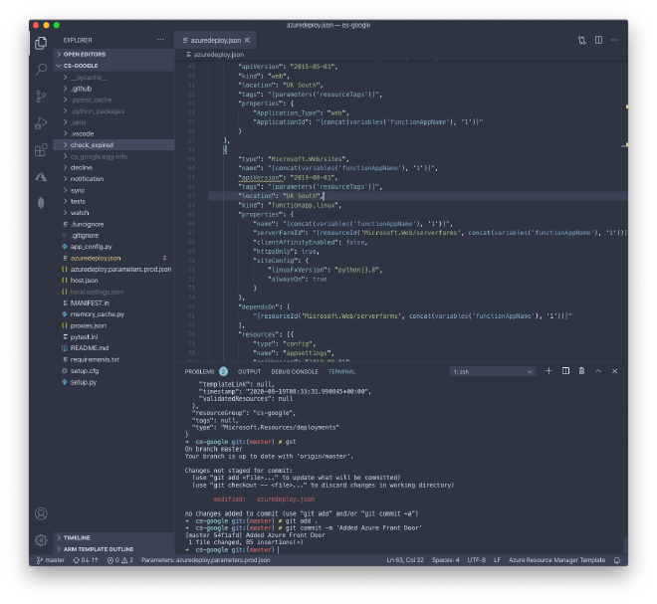The height and width of the screenshot is (604, 657).
Task: Open the Accounts menu icon
Action: pos(41,513)
